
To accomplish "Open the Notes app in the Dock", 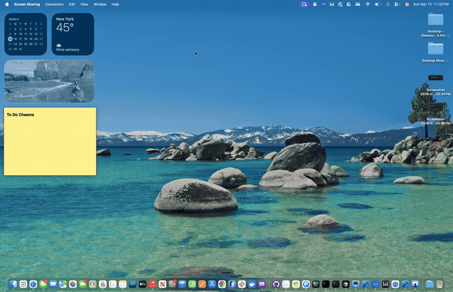I will click(123, 284).
